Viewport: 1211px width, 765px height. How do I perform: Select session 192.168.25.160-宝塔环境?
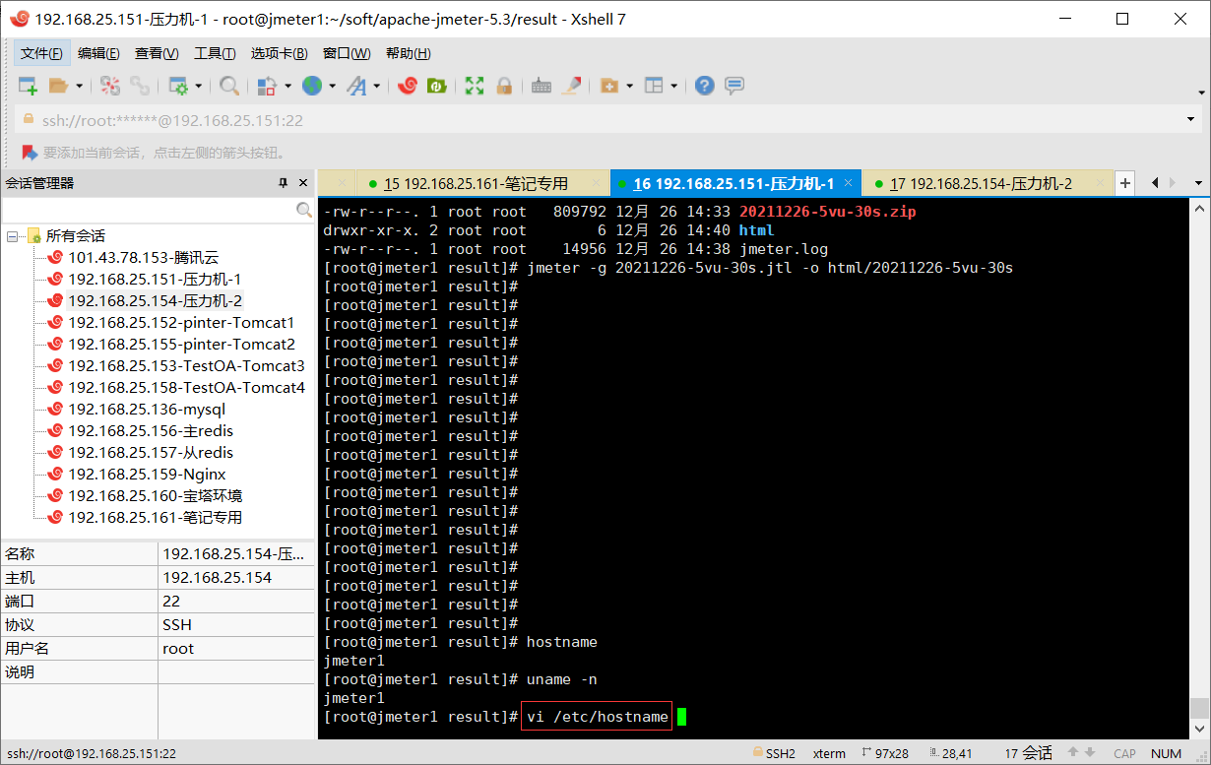(x=155, y=496)
